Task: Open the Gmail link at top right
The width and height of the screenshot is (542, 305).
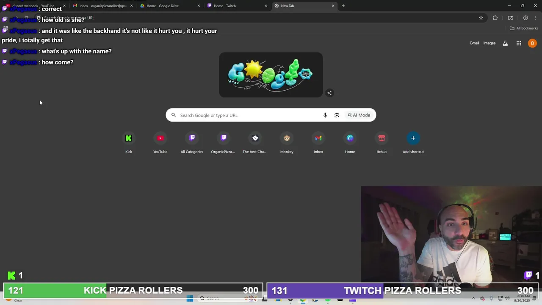Action: pos(474,43)
